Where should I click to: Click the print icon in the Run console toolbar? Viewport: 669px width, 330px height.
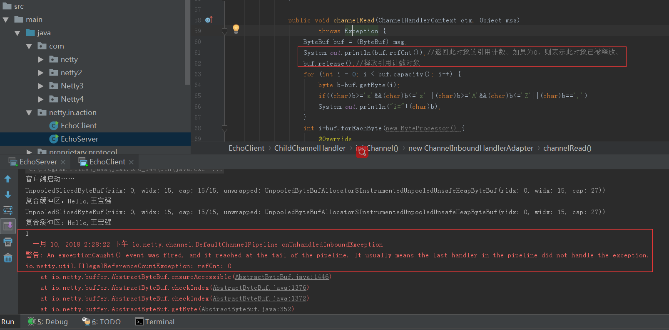[x=7, y=242]
